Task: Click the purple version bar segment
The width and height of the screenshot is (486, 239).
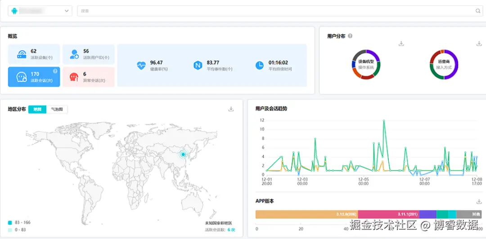Action: (x=428, y=214)
